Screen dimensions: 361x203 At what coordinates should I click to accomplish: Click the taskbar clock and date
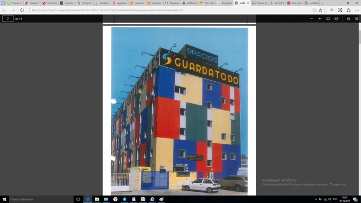345,199
